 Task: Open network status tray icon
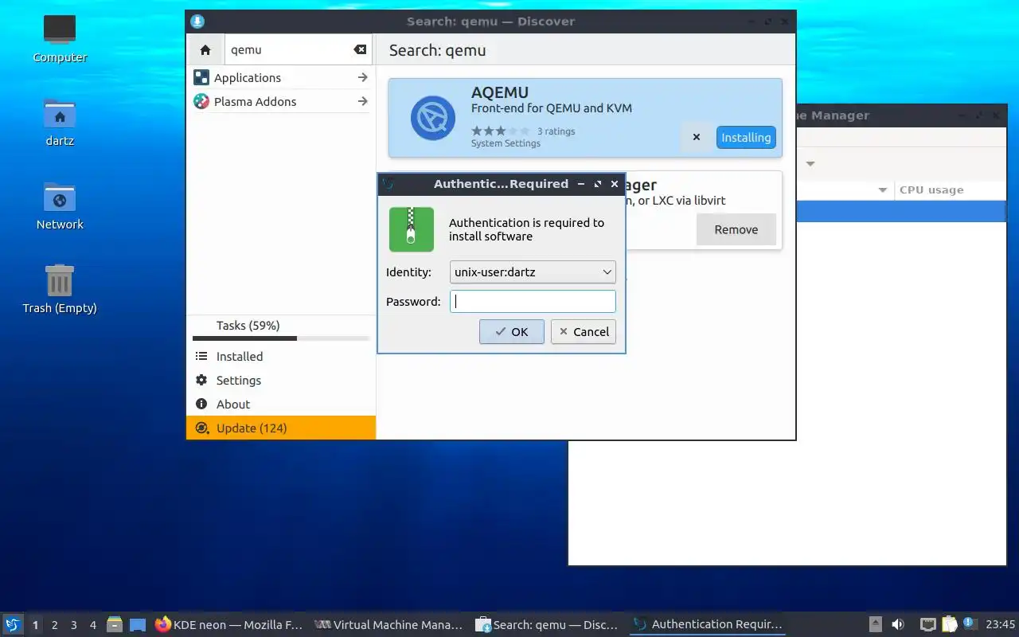pyautogui.click(x=927, y=625)
